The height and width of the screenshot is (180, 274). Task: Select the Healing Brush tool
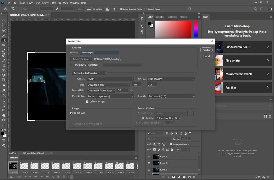click(x=4, y=55)
